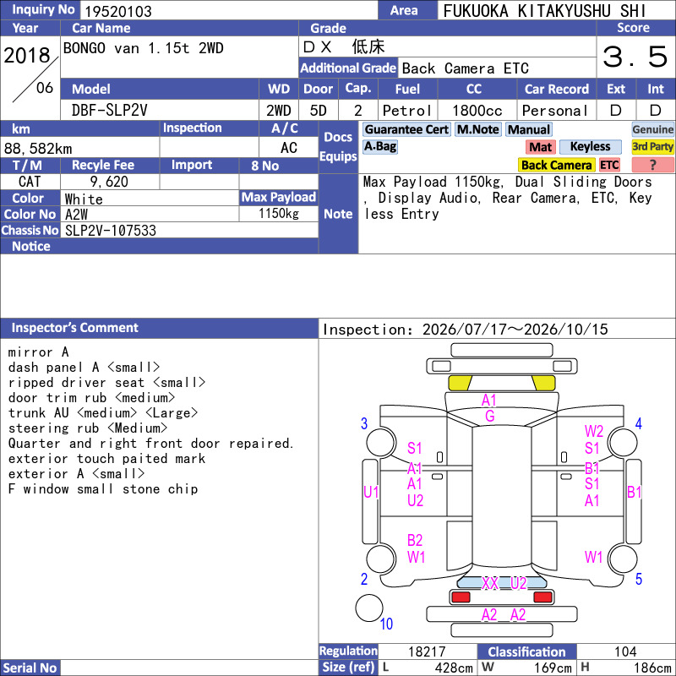This screenshot has height=676, width=676.
Task: Click the Genuine tag
Action: [652, 129]
